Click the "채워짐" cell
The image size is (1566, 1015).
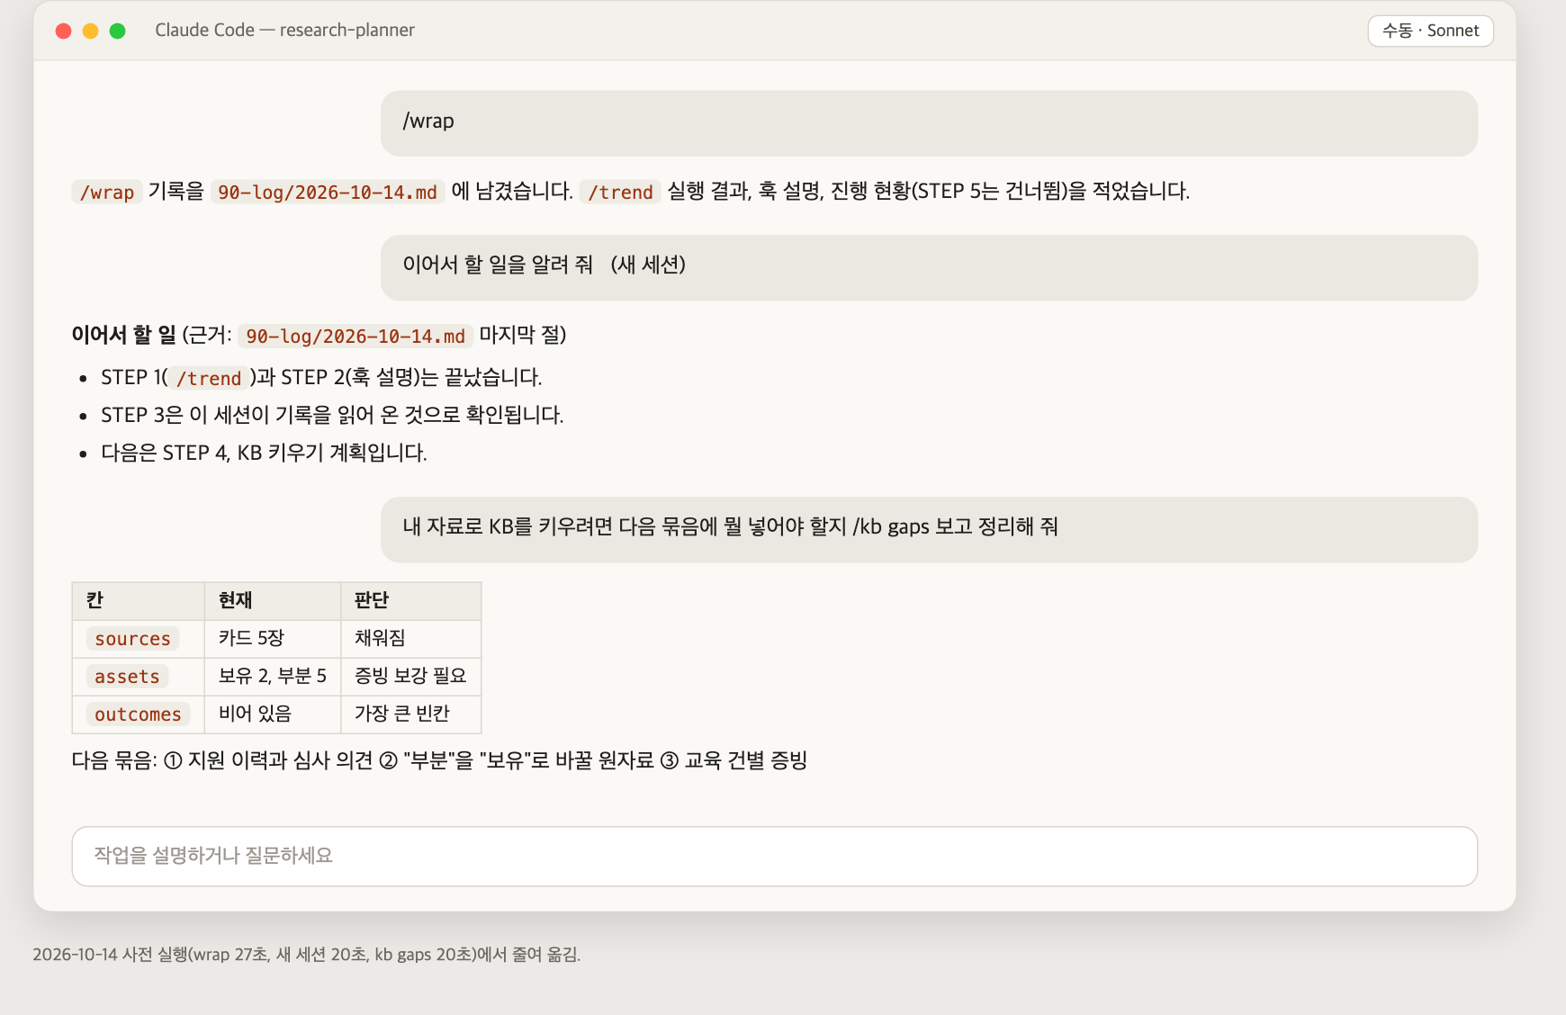tap(410, 639)
